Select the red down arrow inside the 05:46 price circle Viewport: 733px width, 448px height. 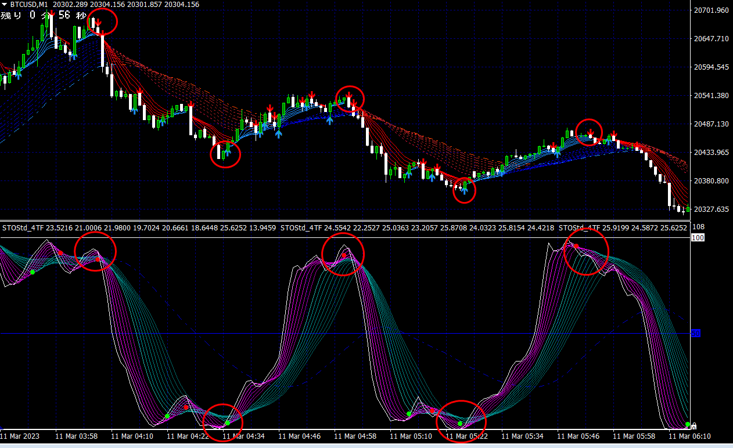(x=591, y=132)
